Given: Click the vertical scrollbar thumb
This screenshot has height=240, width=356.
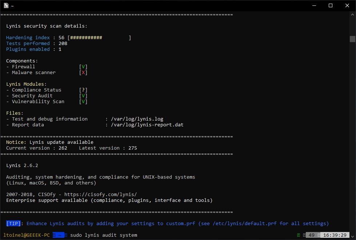Looking at the screenshot, I should point(352,39).
